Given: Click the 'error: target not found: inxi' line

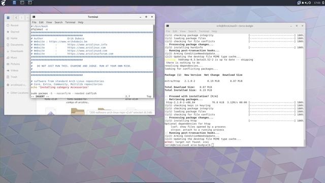Looking at the screenshot, I should pyautogui.click(x=187, y=142).
